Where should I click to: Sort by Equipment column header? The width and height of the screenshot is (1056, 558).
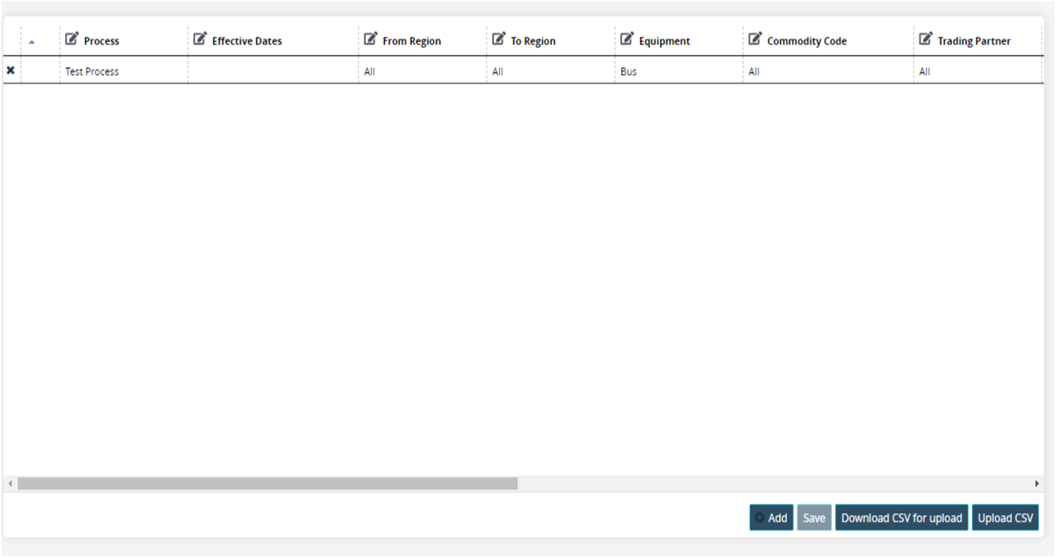(664, 41)
